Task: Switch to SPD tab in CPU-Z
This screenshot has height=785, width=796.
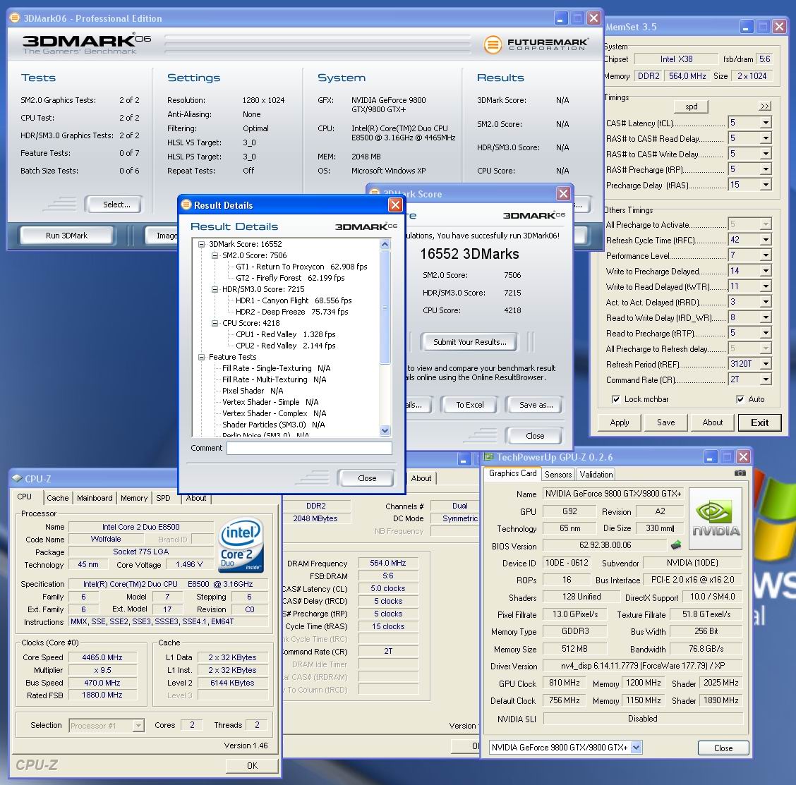Action: [x=164, y=499]
